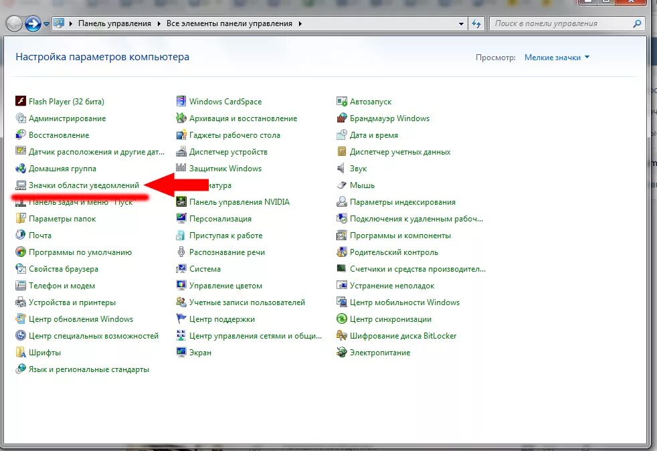
Task: Open Центр управления сетями и общим доступом link
Action: coord(255,336)
